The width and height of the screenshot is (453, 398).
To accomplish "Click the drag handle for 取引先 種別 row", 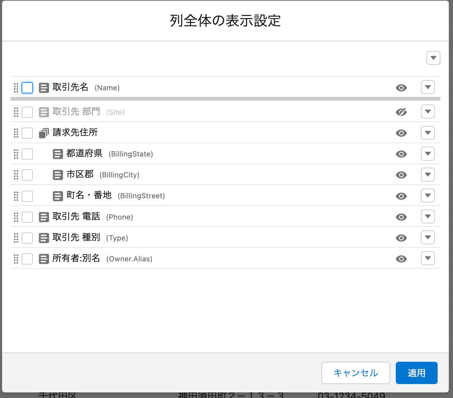I will point(16,238).
